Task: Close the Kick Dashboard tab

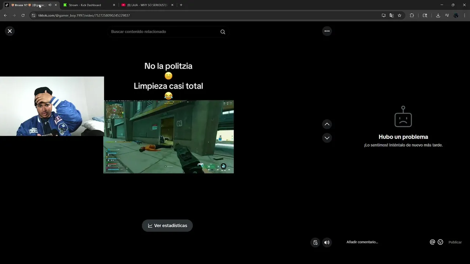Action: (114, 5)
